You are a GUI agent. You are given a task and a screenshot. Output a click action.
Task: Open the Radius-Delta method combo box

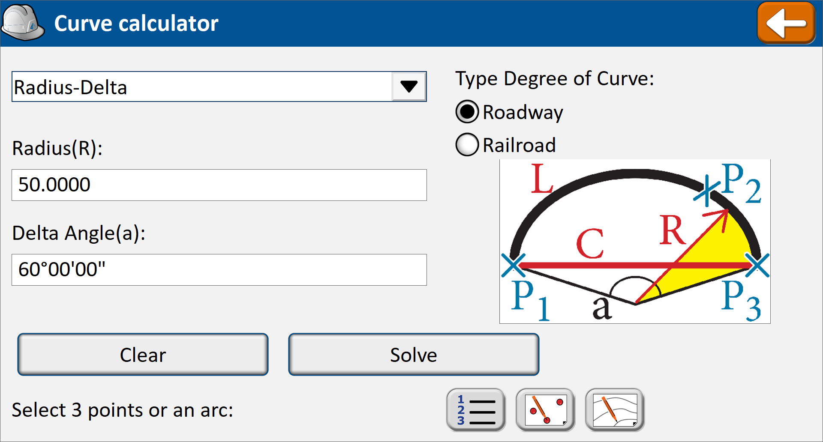pyautogui.click(x=219, y=87)
